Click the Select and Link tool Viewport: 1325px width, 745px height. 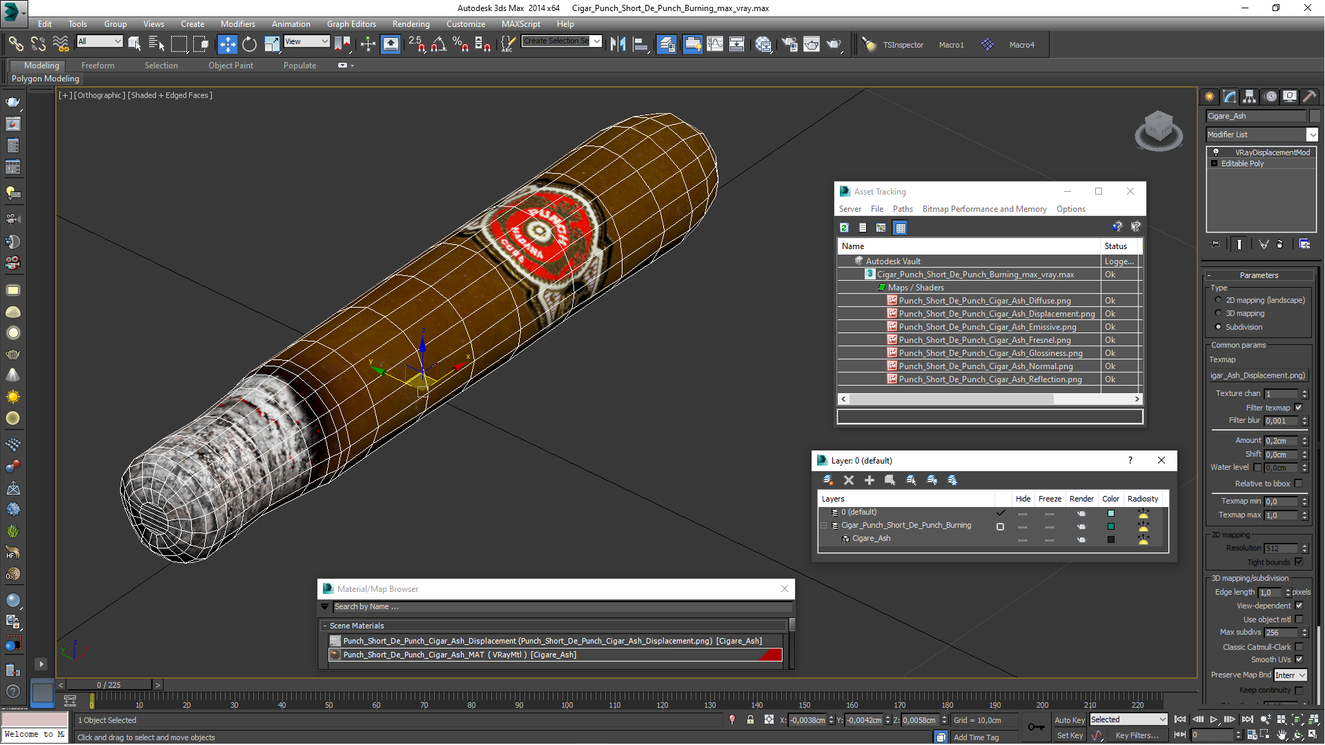coord(15,44)
